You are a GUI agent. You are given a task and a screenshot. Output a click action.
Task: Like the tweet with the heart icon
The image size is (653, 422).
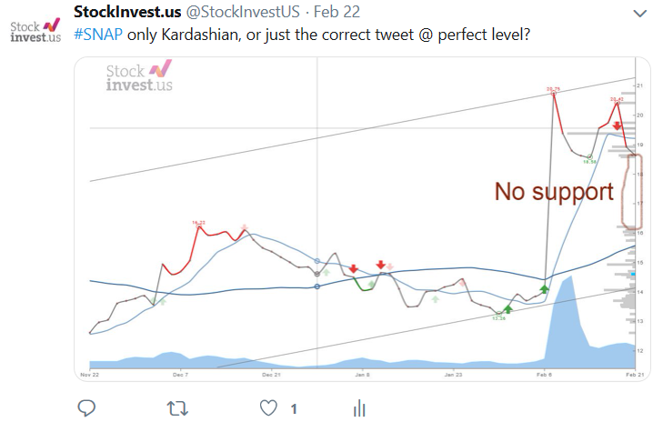click(x=268, y=408)
